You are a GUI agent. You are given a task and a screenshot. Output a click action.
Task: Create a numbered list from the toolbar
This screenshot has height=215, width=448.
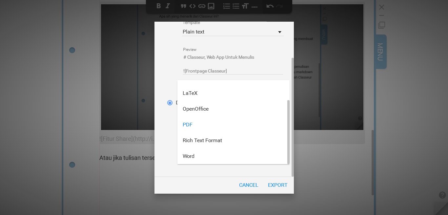click(x=226, y=6)
